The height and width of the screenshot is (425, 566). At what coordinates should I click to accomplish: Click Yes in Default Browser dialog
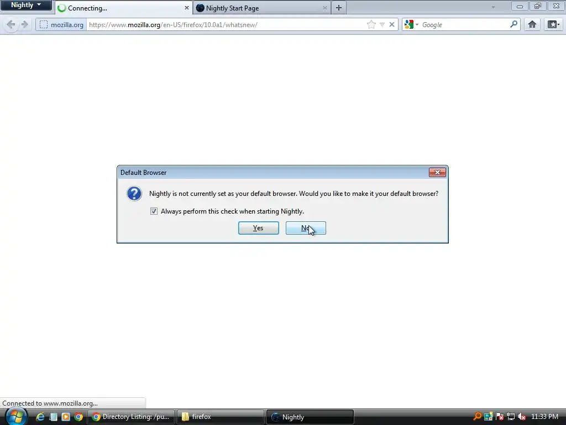[259, 228]
